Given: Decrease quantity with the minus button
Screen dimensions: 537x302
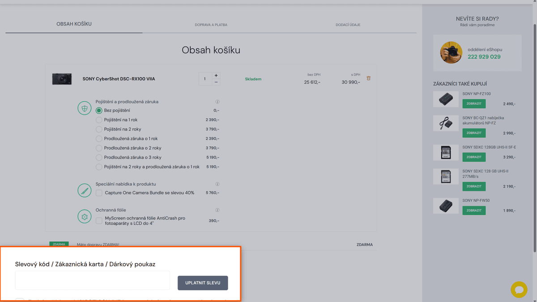Looking at the screenshot, I should (216, 82).
